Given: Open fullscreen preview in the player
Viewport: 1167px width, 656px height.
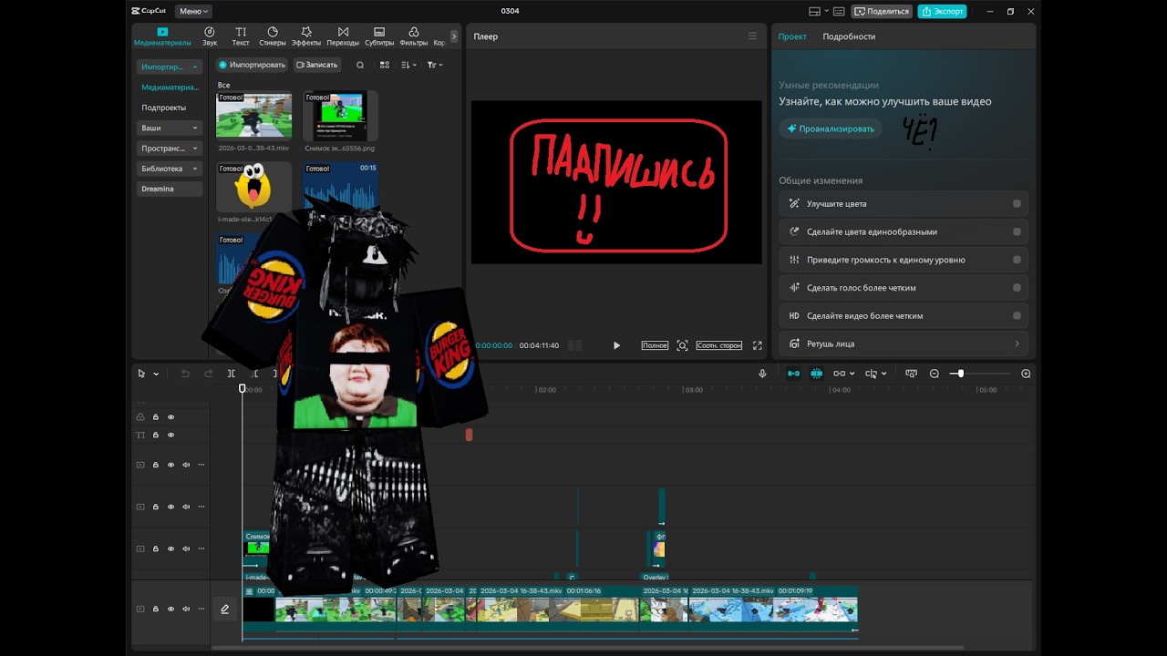Looking at the screenshot, I should tap(757, 345).
